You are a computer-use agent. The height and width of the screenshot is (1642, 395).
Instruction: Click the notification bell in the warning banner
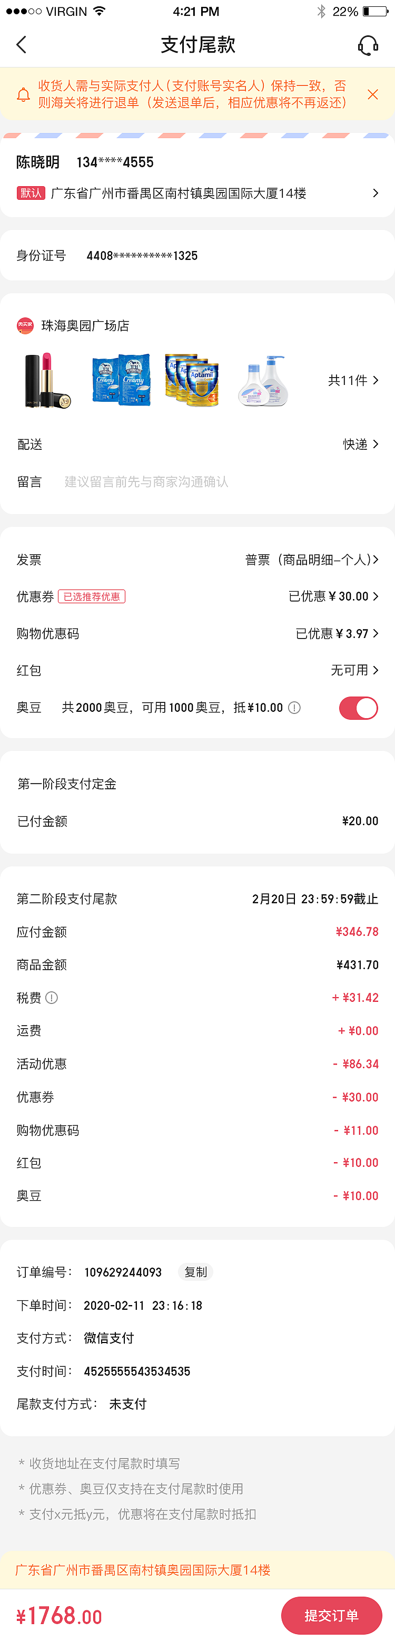[24, 94]
